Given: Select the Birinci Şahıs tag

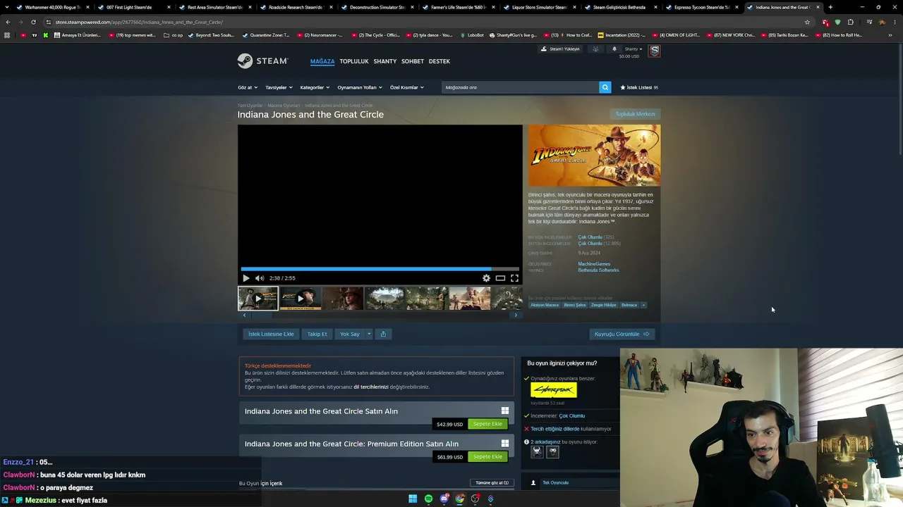Looking at the screenshot, I should 575,305.
